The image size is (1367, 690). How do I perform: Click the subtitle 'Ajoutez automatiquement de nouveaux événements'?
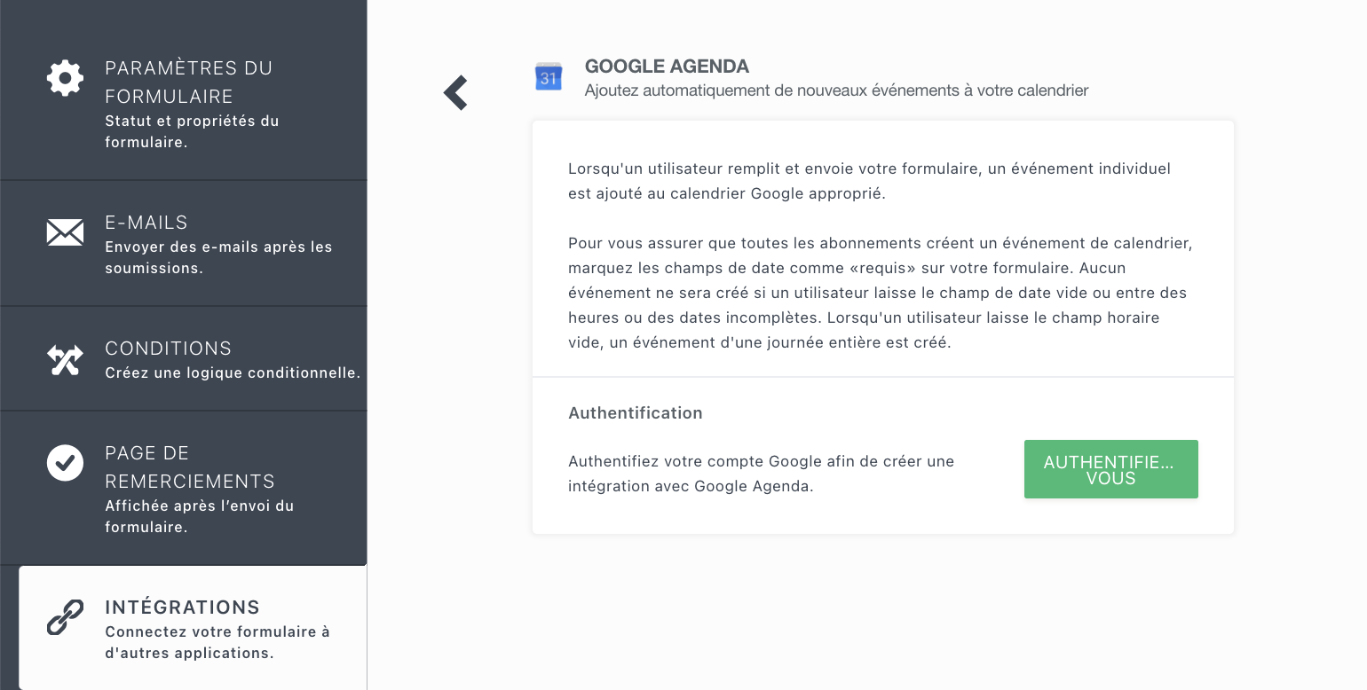836,90
